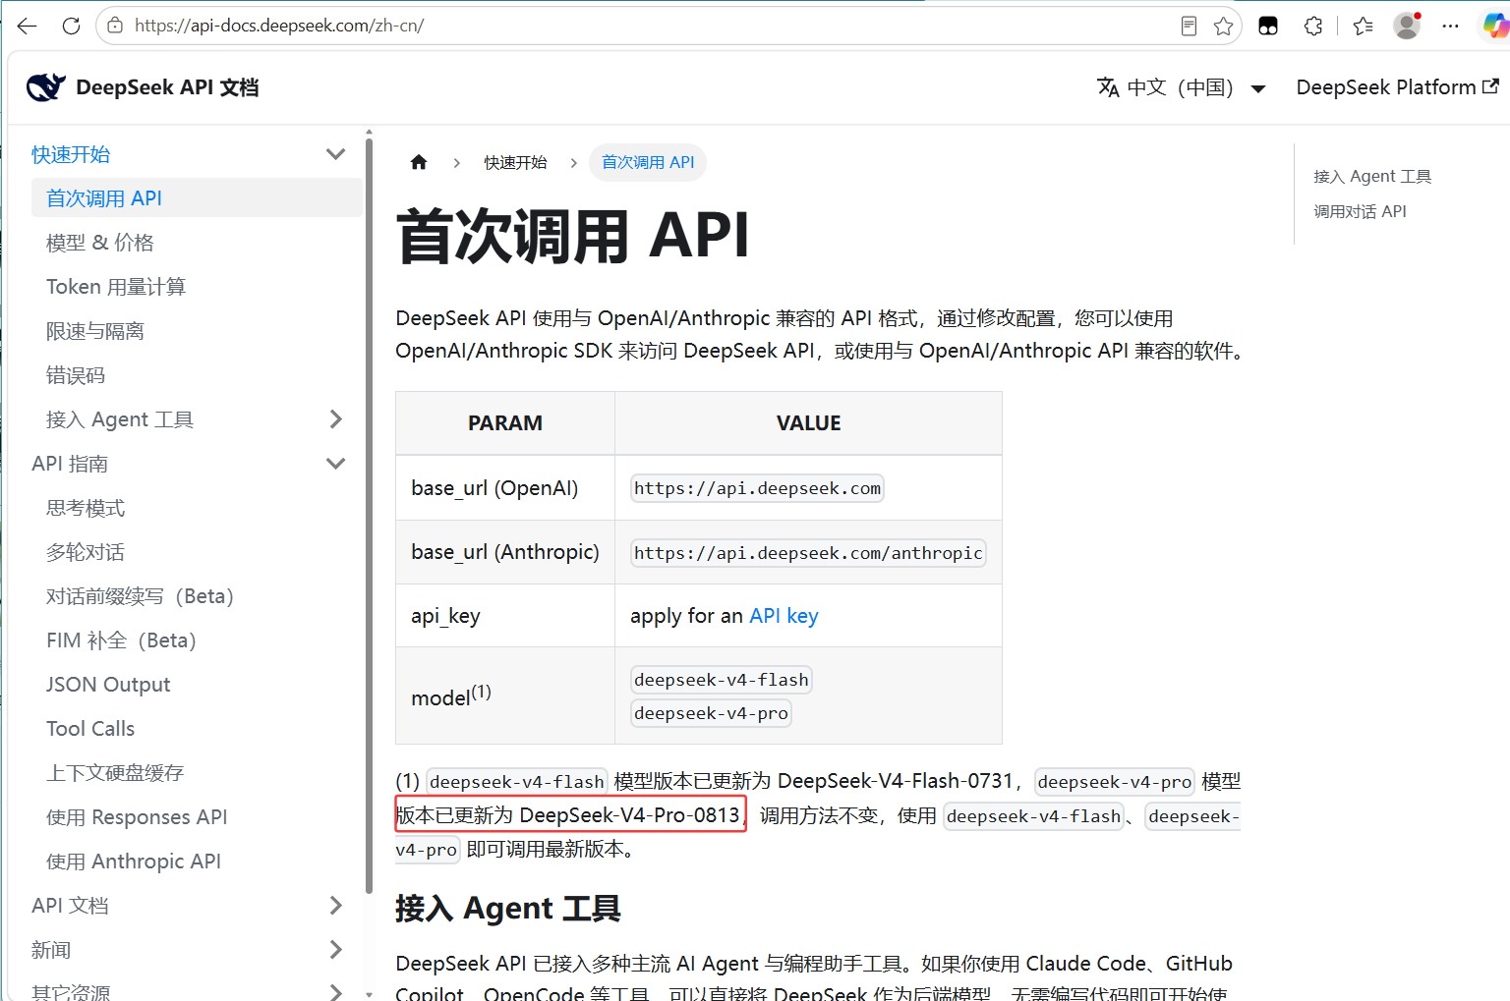Click the DeepSeek API 文档 site title

coord(167,87)
